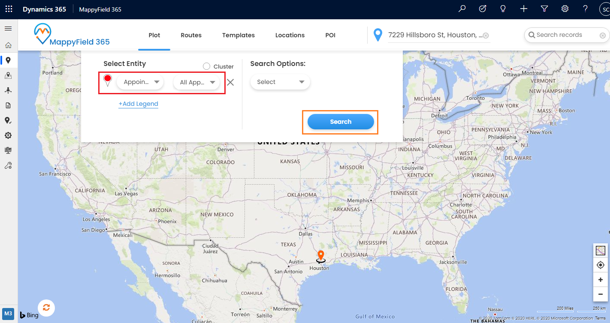Open the SC user account avatar
Screen dimensions: 610x323
[604, 9]
